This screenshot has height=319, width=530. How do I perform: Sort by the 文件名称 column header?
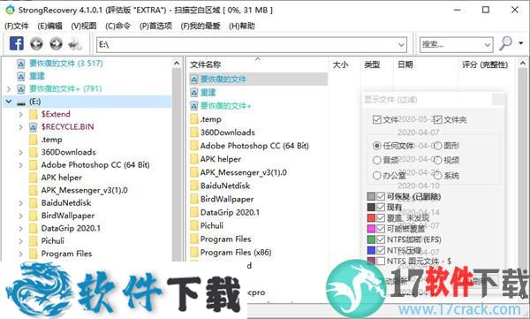[x=206, y=65]
